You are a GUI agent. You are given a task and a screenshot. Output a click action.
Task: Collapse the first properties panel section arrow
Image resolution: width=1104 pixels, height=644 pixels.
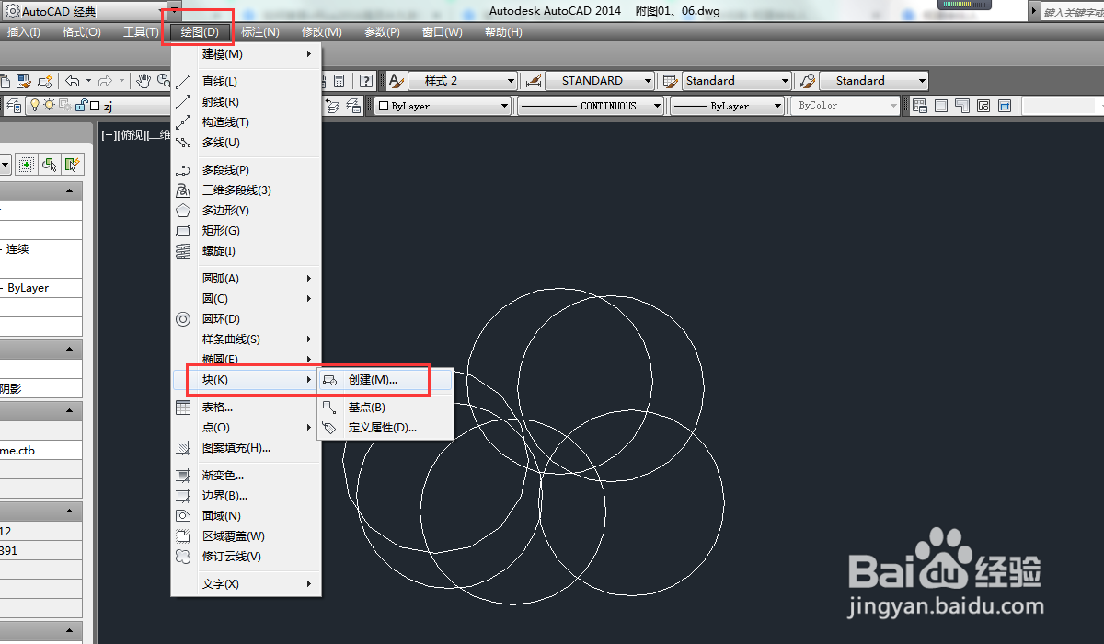[70, 191]
